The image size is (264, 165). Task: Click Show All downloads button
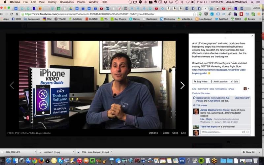248,152
